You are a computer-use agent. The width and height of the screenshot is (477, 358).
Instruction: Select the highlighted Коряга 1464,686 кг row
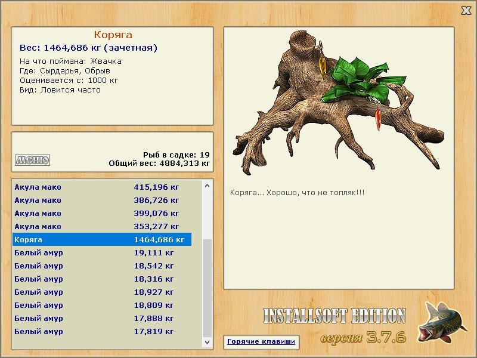click(x=102, y=240)
